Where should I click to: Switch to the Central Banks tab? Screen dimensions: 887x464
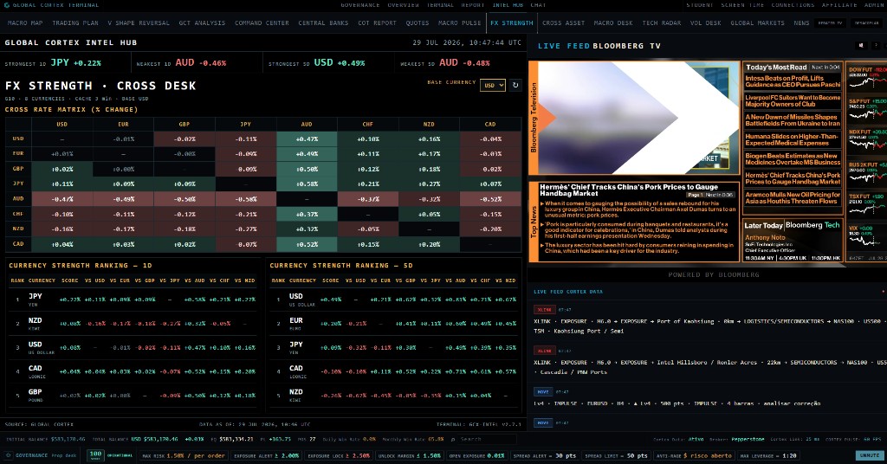(324, 23)
